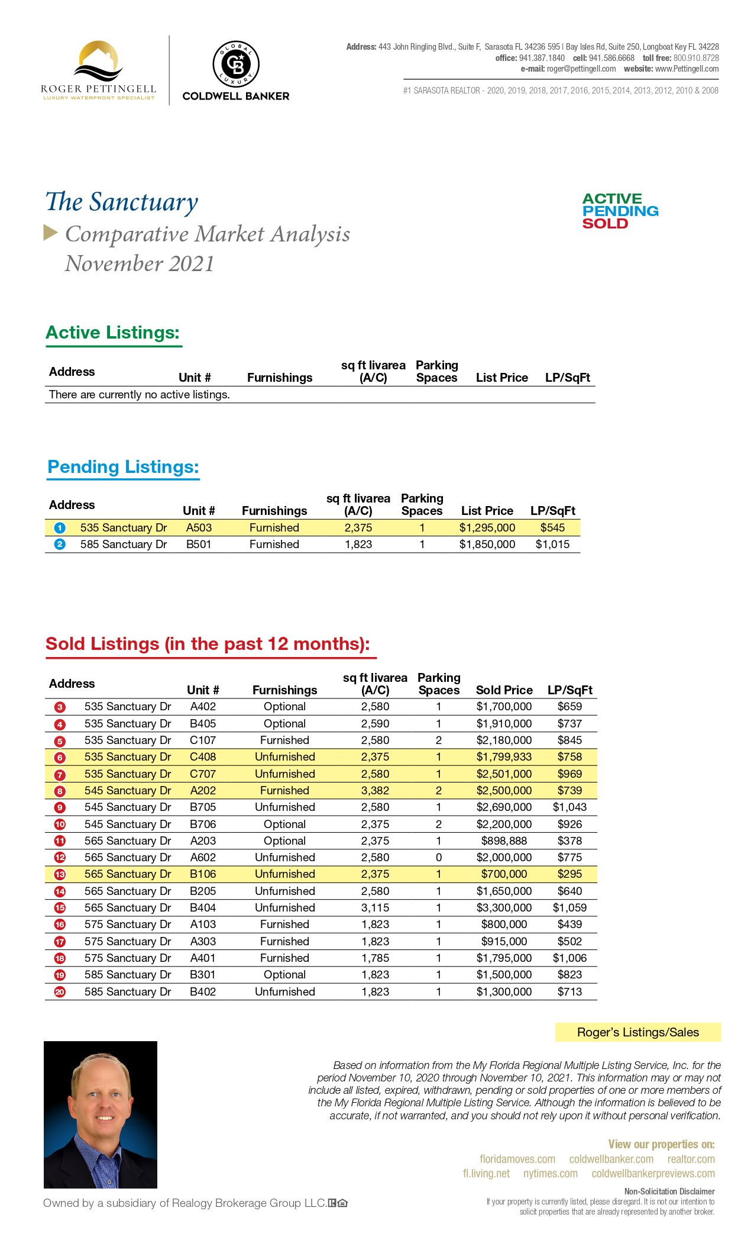Click the $2,690,000 sold price
Viewport: 754px width, 1243px height.
[x=504, y=807]
